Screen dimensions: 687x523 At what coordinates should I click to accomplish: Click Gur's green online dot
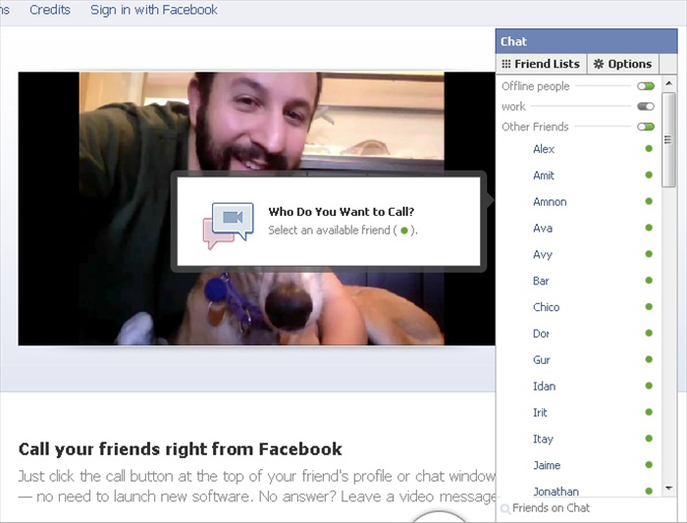click(649, 359)
